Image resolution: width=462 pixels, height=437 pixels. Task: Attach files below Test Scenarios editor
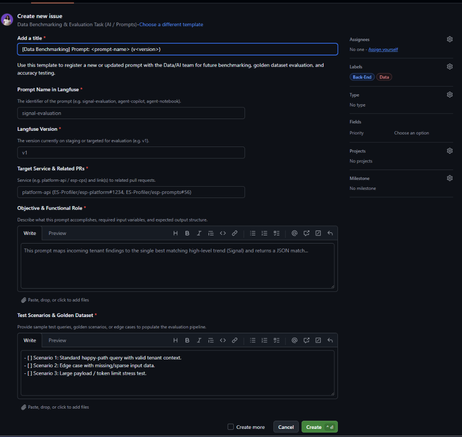(55, 407)
